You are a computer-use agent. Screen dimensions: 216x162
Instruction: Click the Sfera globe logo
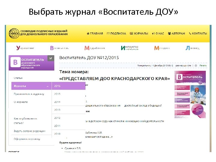[14, 33]
